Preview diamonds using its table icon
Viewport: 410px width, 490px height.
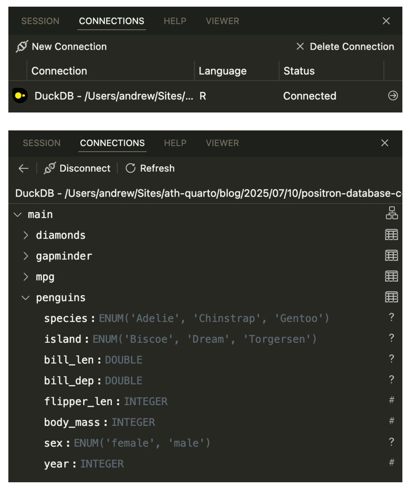point(391,234)
